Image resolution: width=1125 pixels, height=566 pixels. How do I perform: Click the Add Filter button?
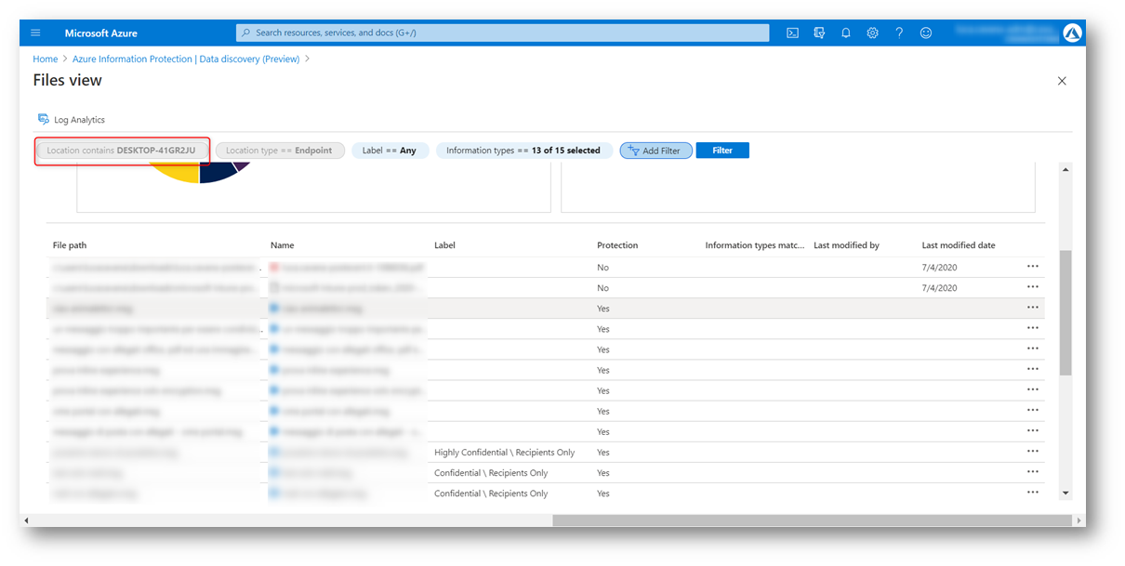(x=655, y=151)
